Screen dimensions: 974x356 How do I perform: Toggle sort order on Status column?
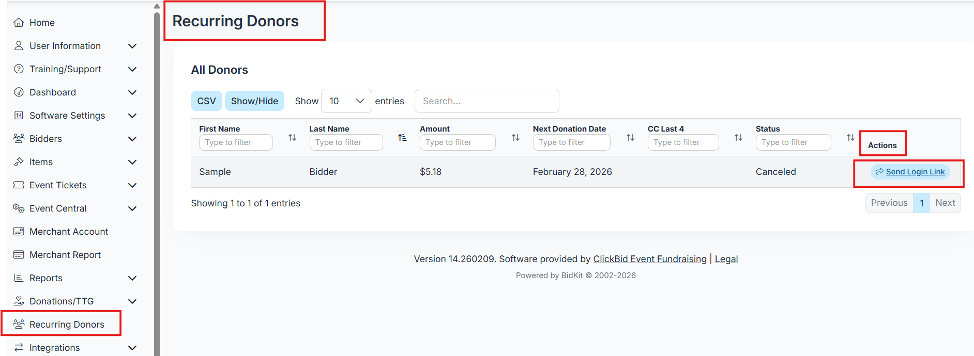[850, 138]
